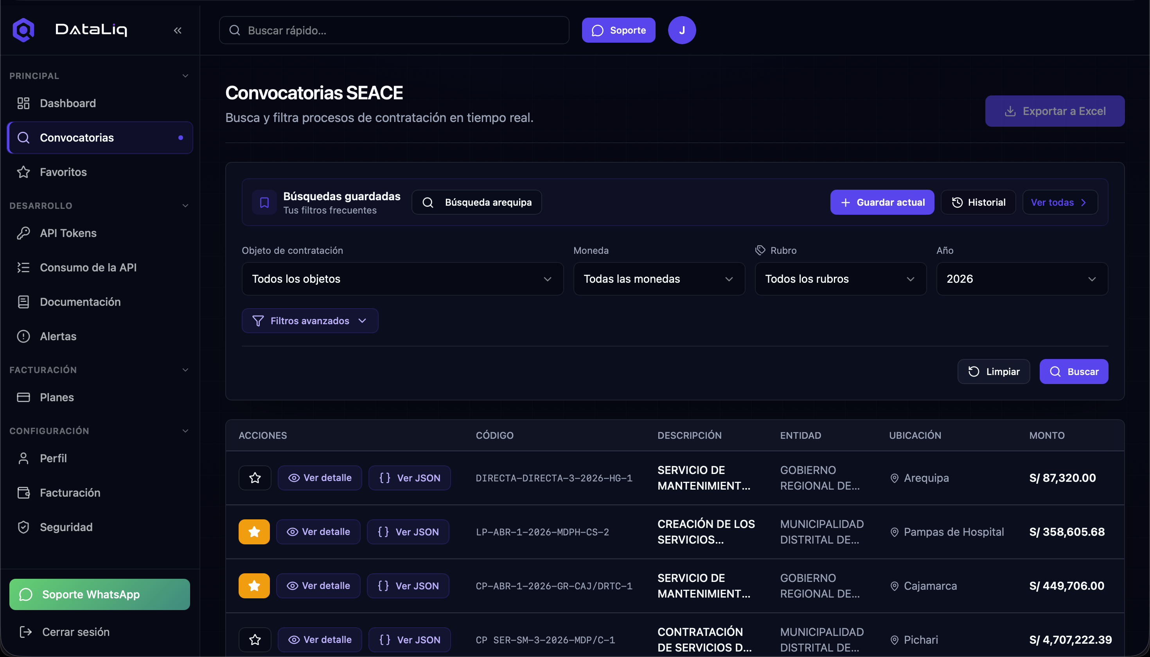Image resolution: width=1150 pixels, height=657 pixels.
Task: View JSON for LP-ABR-1-2026-MDPH-CS-2
Action: (x=408, y=532)
